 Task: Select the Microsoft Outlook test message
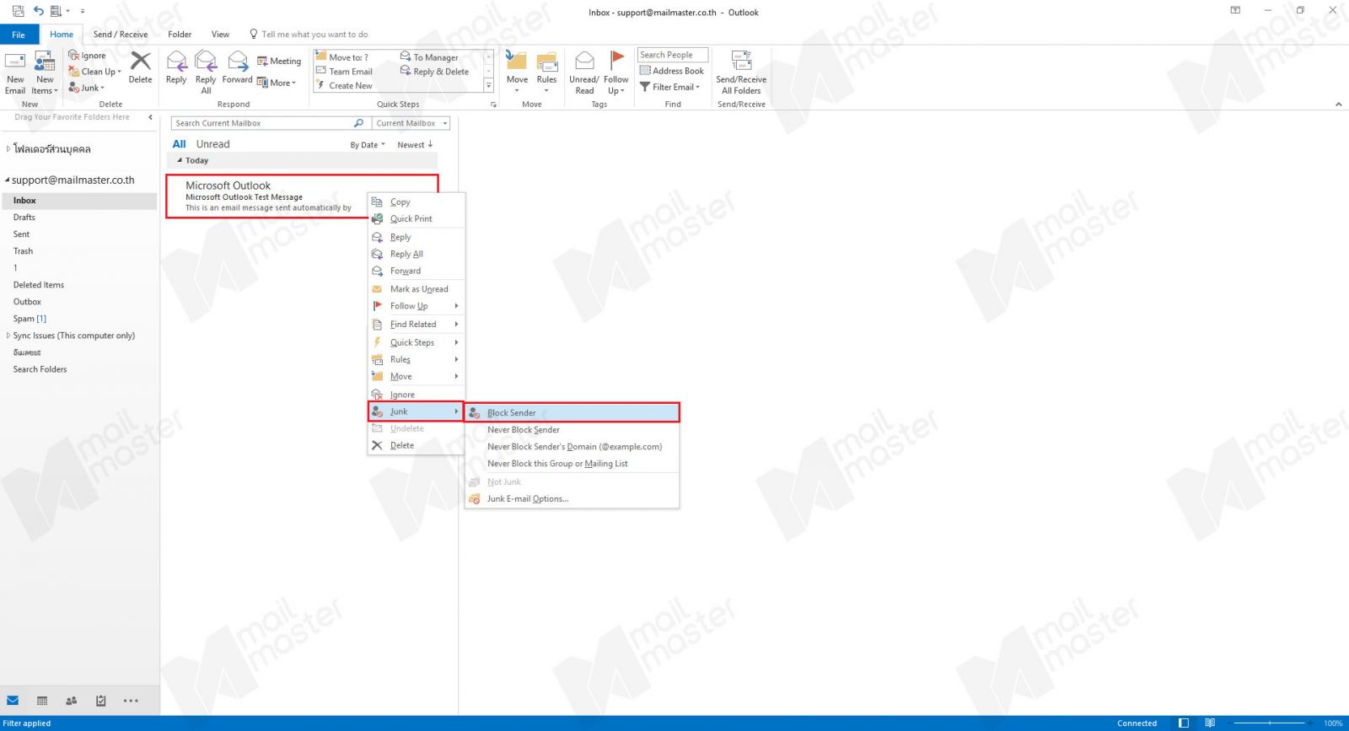click(302, 196)
